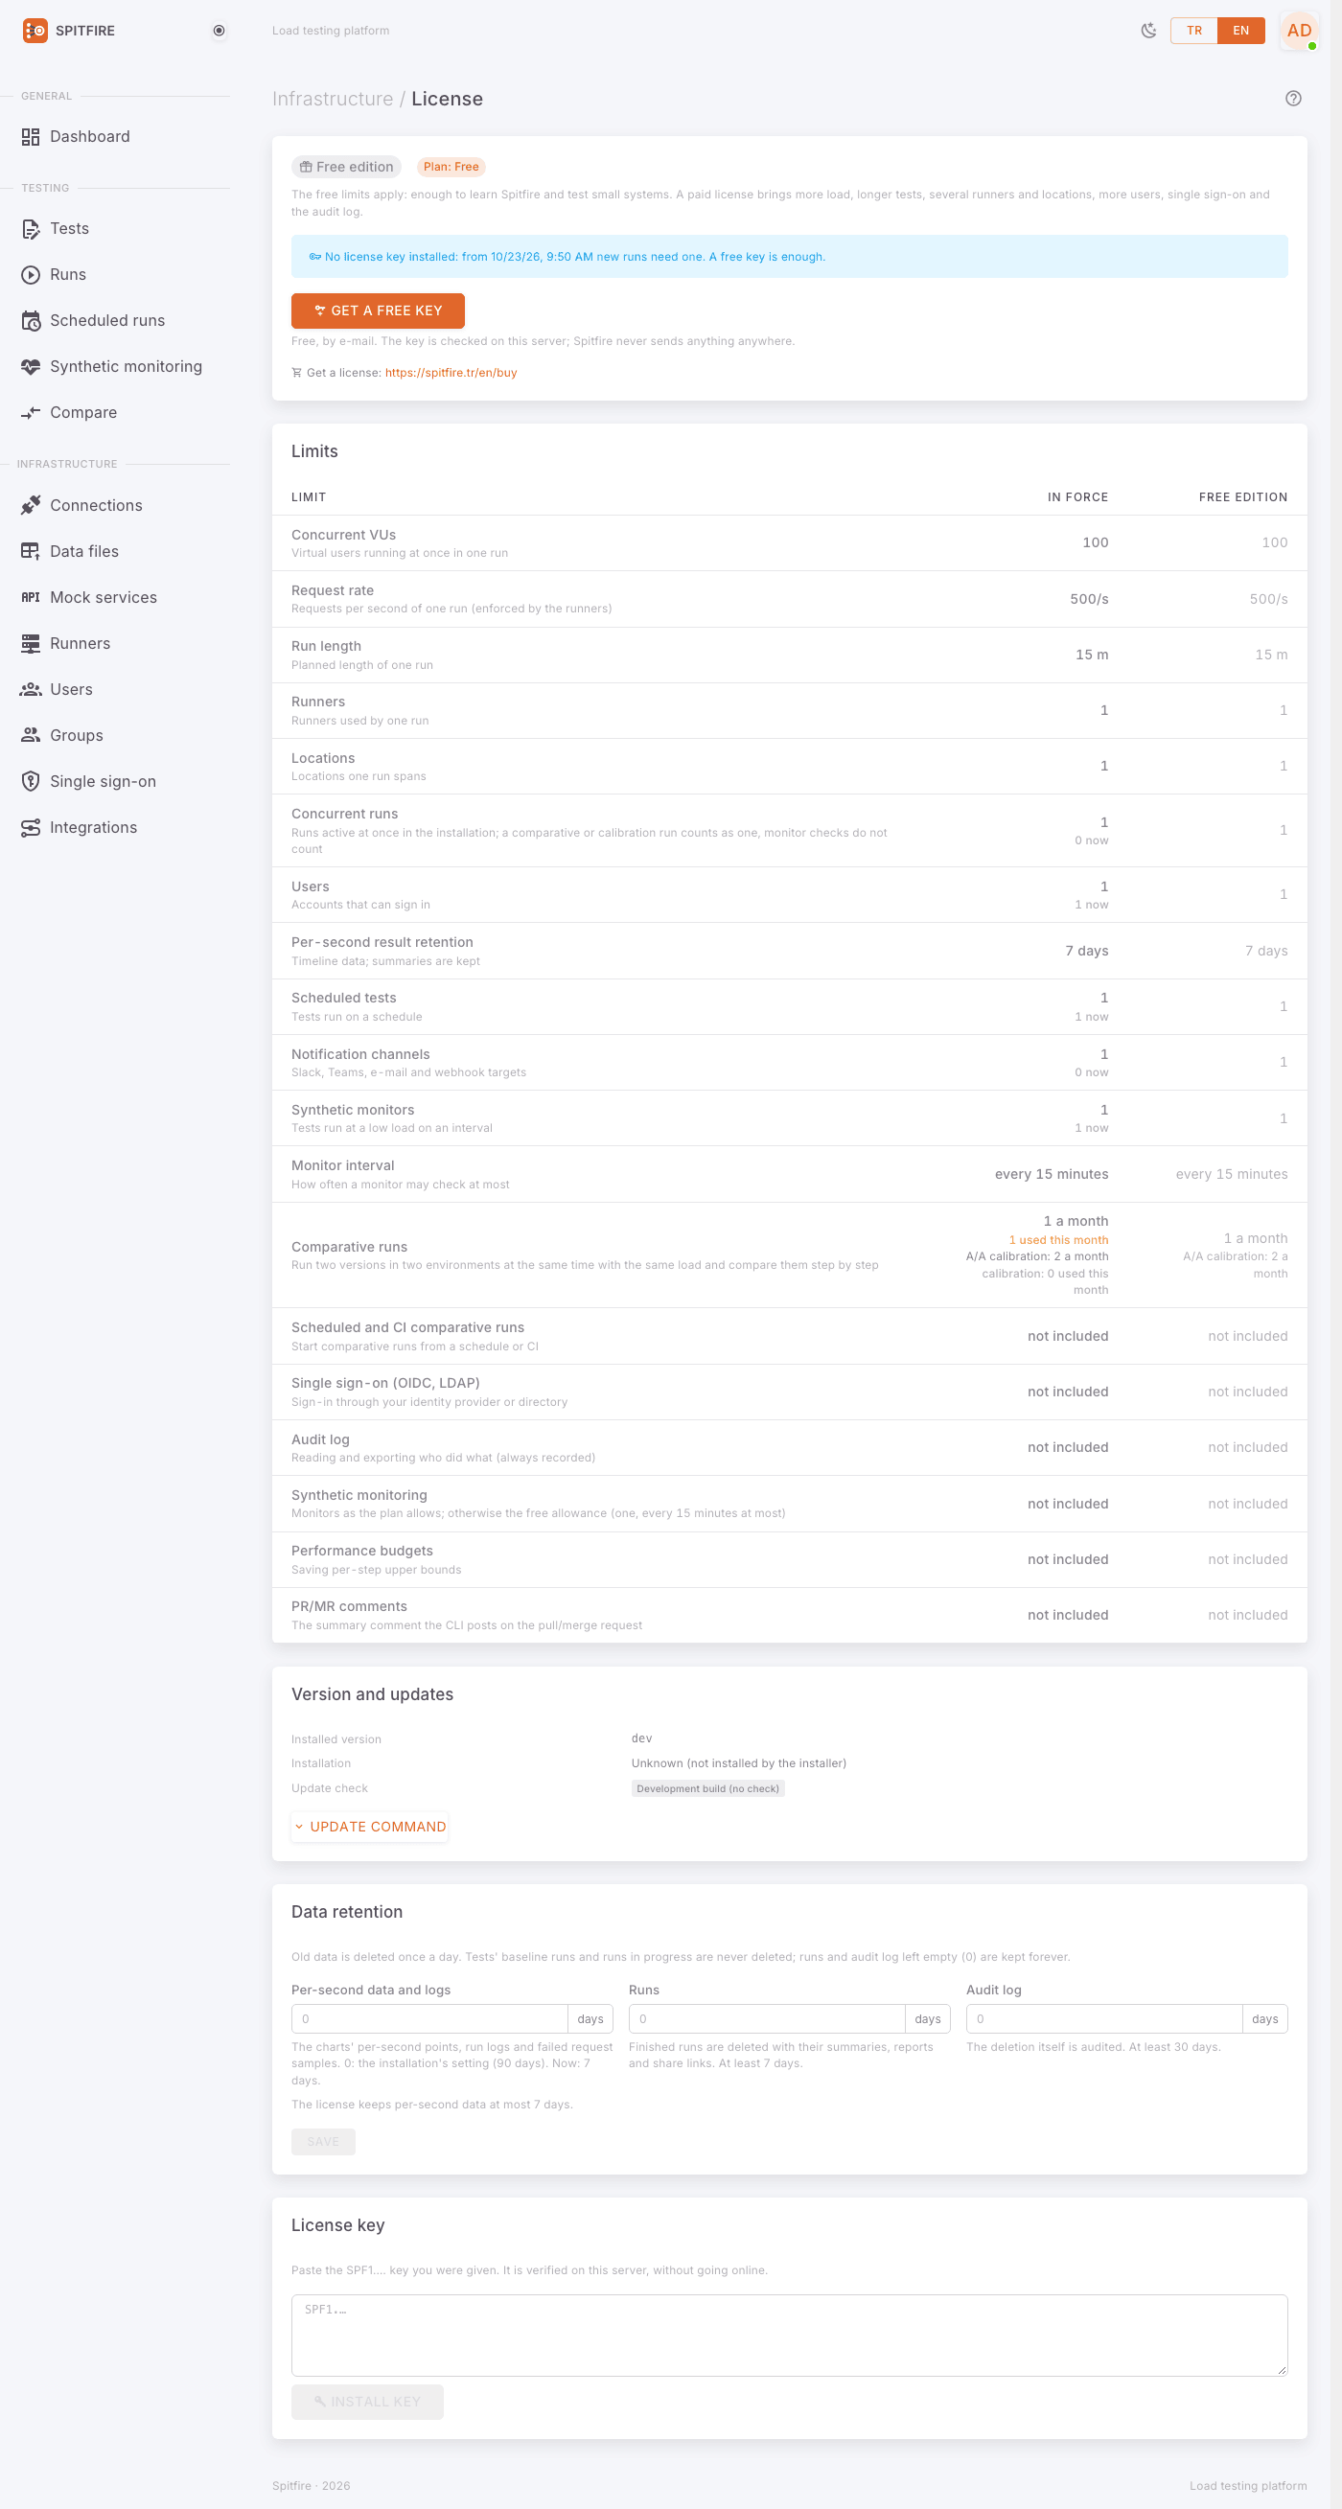Click the Runners server icon
This screenshot has height=2509, width=1342.
[x=32, y=644]
